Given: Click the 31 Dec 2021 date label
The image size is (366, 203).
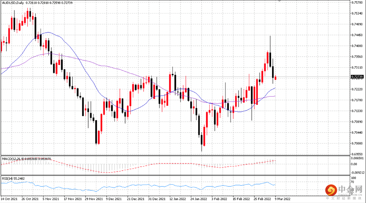Looking at the screenshot, I should pos(157,199).
